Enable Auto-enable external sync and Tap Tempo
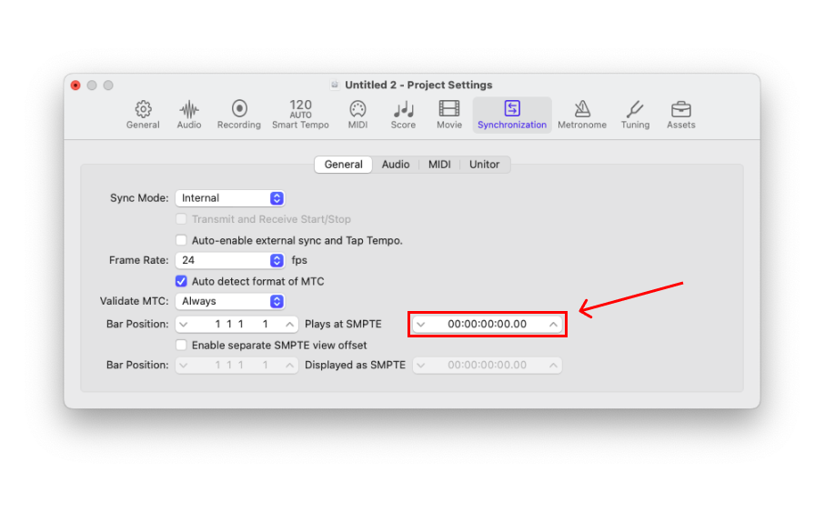Image resolution: width=825 pixels, height=512 pixels. (x=181, y=240)
